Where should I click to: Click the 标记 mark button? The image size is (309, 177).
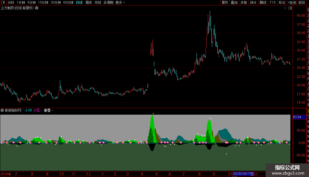coord(282,2)
